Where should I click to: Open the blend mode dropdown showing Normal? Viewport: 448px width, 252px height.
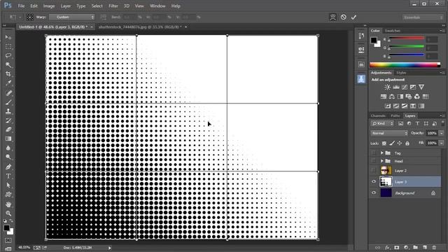point(389,133)
